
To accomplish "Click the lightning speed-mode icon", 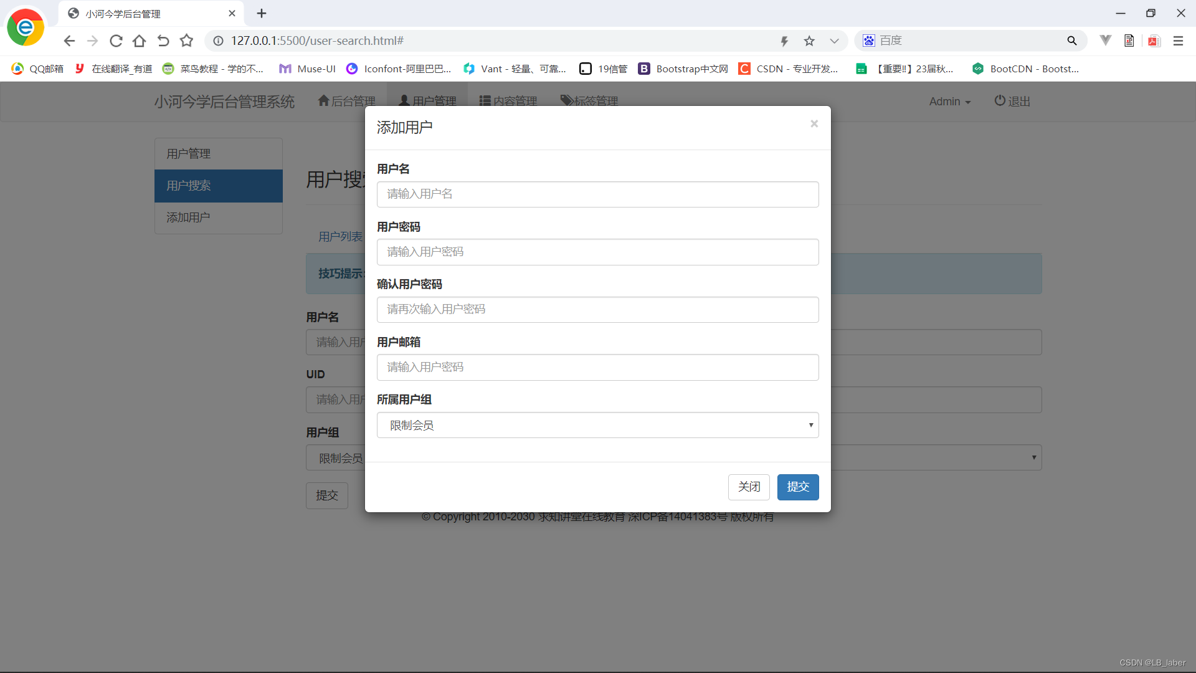I will point(784,41).
